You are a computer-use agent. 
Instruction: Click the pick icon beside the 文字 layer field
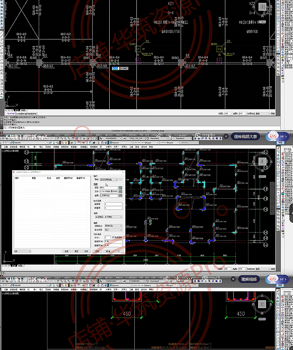[121, 192]
